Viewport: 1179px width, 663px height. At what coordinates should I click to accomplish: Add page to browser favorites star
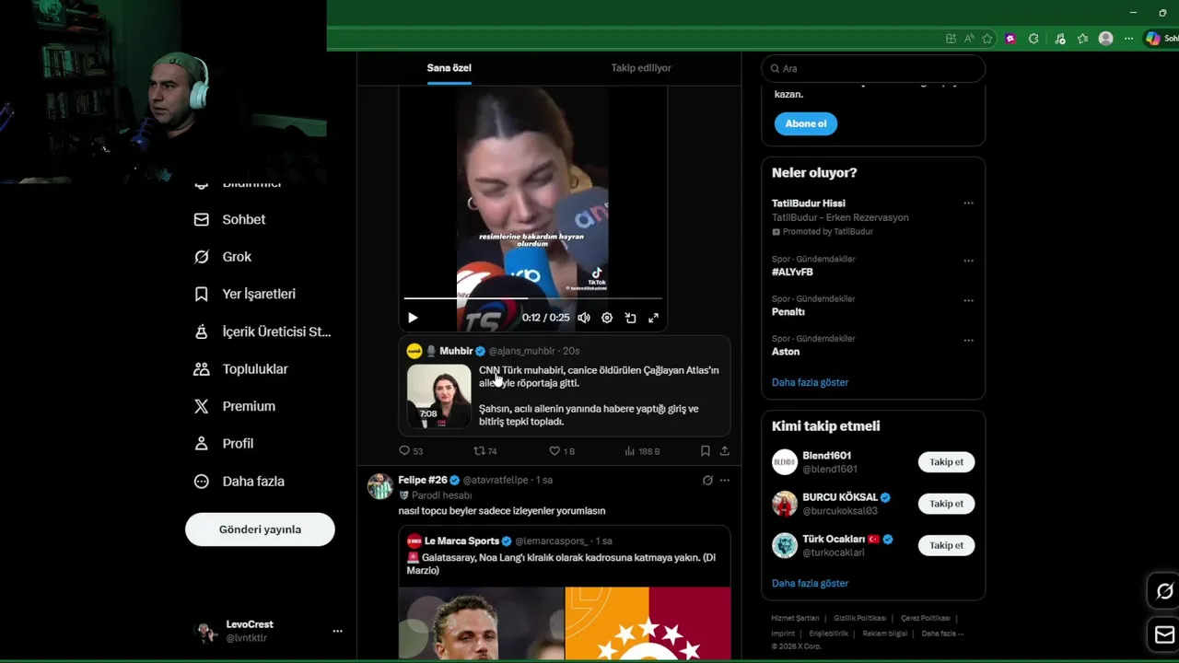tap(987, 39)
